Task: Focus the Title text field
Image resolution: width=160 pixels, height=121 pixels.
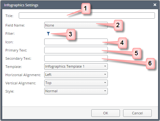Action: click(87, 15)
